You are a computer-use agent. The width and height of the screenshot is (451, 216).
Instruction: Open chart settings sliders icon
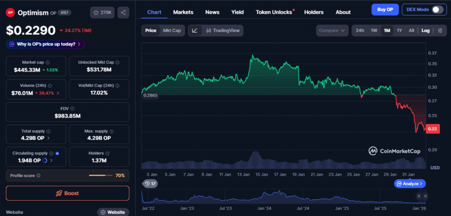[440, 31]
